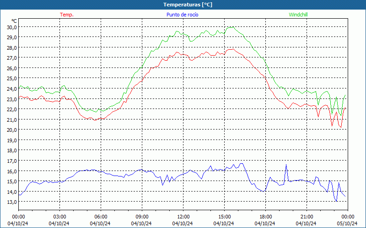
Task: Click the "21,0" y-axis value
Action: 12,119
